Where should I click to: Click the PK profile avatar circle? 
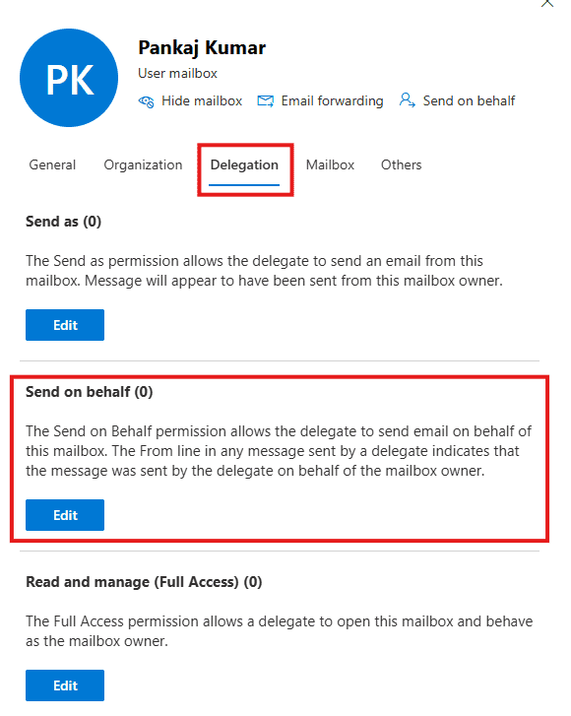click(x=69, y=78)
